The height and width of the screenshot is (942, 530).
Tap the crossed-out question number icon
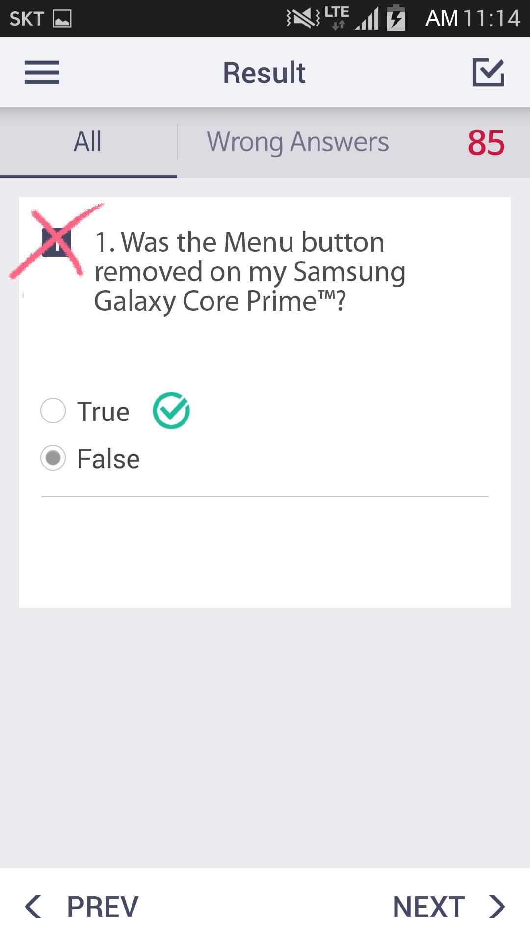point(56,243)
